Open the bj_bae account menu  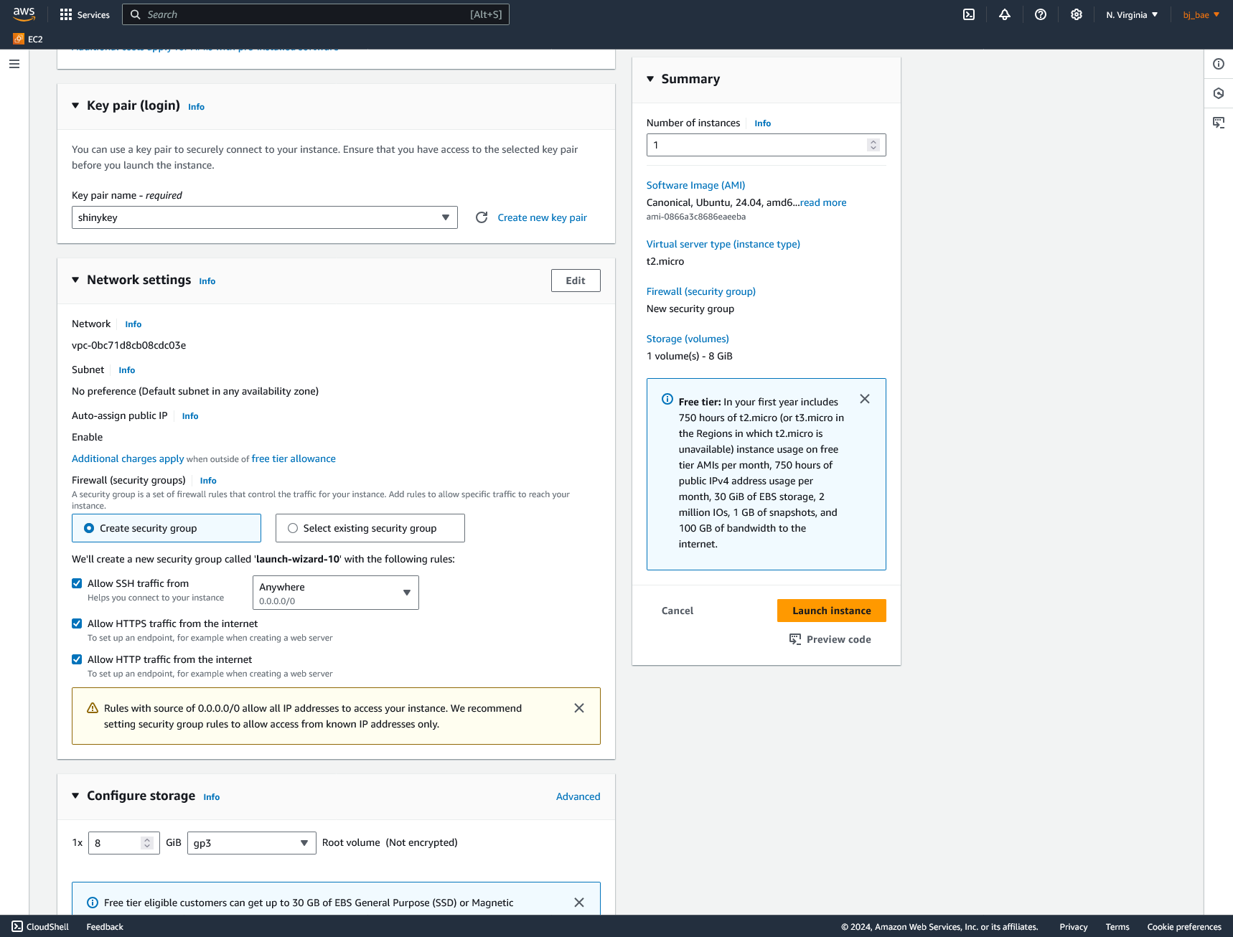pos(1199,14)
